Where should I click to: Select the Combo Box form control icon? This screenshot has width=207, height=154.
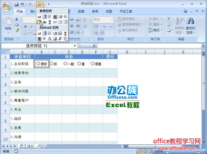click(x=45, y=17)
